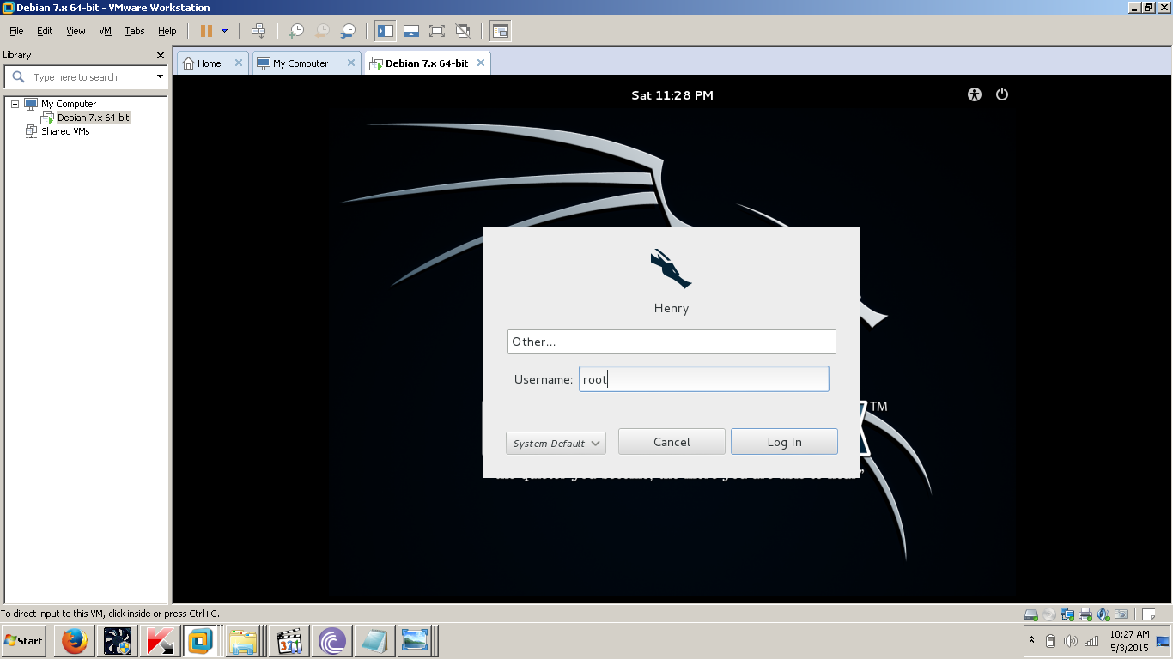Image resolution: width=1173 pixels, height=659 pixels.
Task: Click the Other... user selection field
Action: (672, 342)
